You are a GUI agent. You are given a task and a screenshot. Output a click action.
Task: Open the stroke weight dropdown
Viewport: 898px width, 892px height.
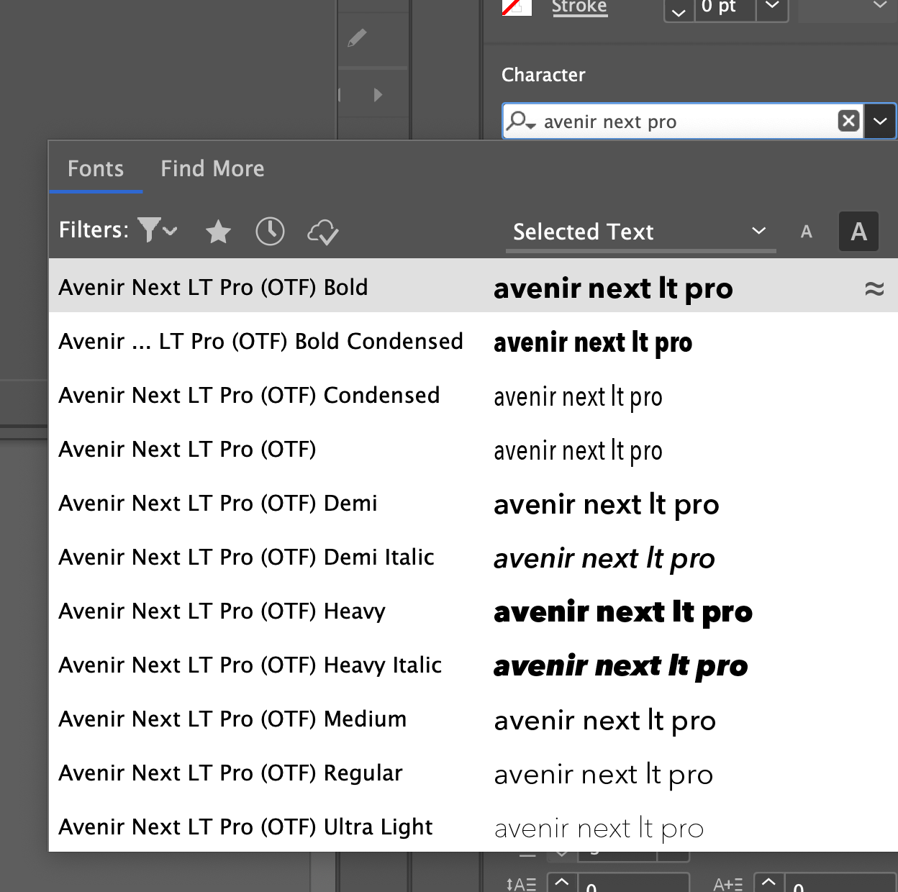coord(772,7)
